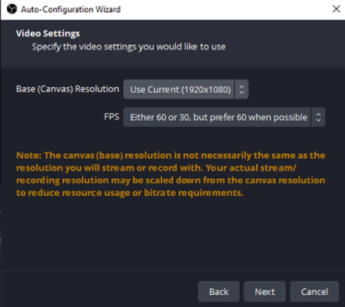Click the 'Specify the video settings' subtitle
Screen dimensions: 345x307
[129, 47]
